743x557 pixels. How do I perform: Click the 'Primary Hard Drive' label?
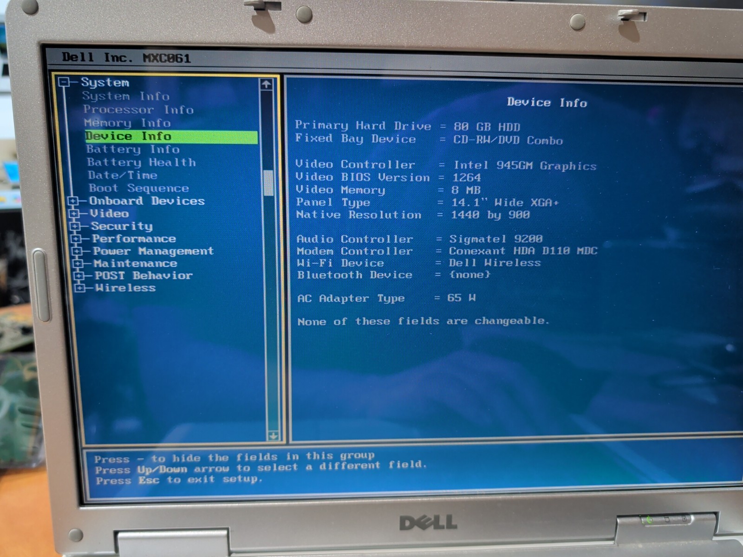tap(363, 126)
